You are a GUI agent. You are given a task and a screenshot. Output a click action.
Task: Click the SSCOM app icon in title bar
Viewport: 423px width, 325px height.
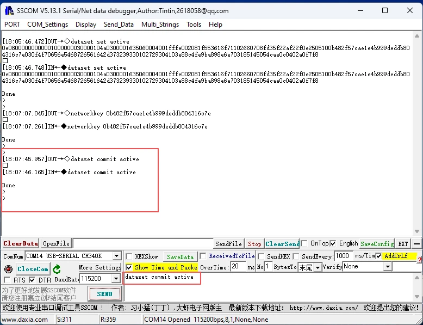(x=9, y=11)
